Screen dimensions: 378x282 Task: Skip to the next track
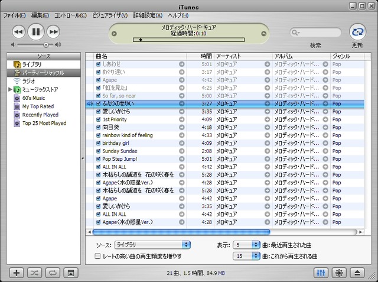tap(53, 32)
